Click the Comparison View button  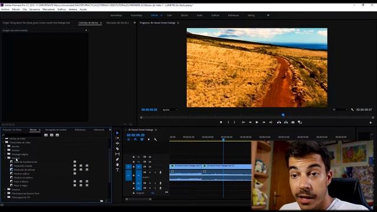pos(300,122)
